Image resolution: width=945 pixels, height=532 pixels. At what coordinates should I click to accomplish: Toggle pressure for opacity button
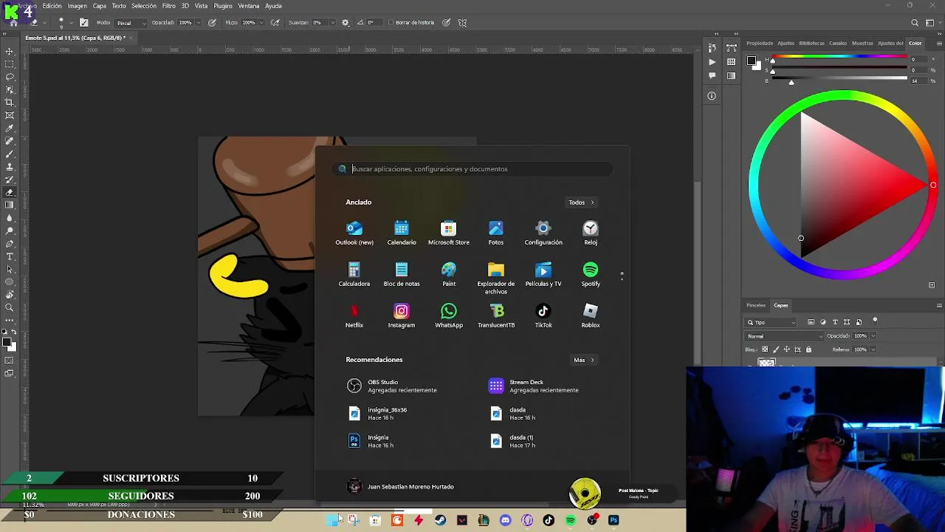pyautogui.click(x=212, y=23)
